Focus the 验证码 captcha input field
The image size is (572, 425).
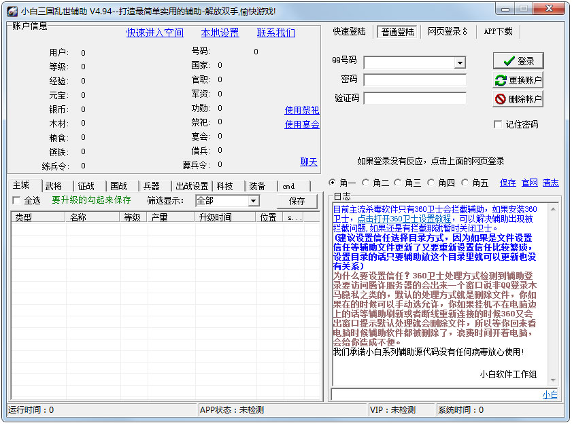pos(415,98)
